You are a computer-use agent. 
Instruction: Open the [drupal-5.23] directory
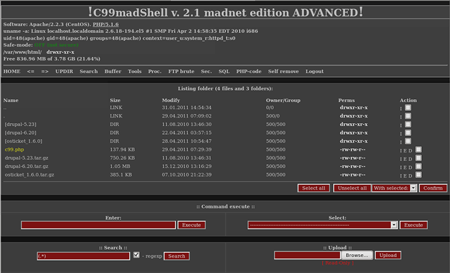coord(20,124)
